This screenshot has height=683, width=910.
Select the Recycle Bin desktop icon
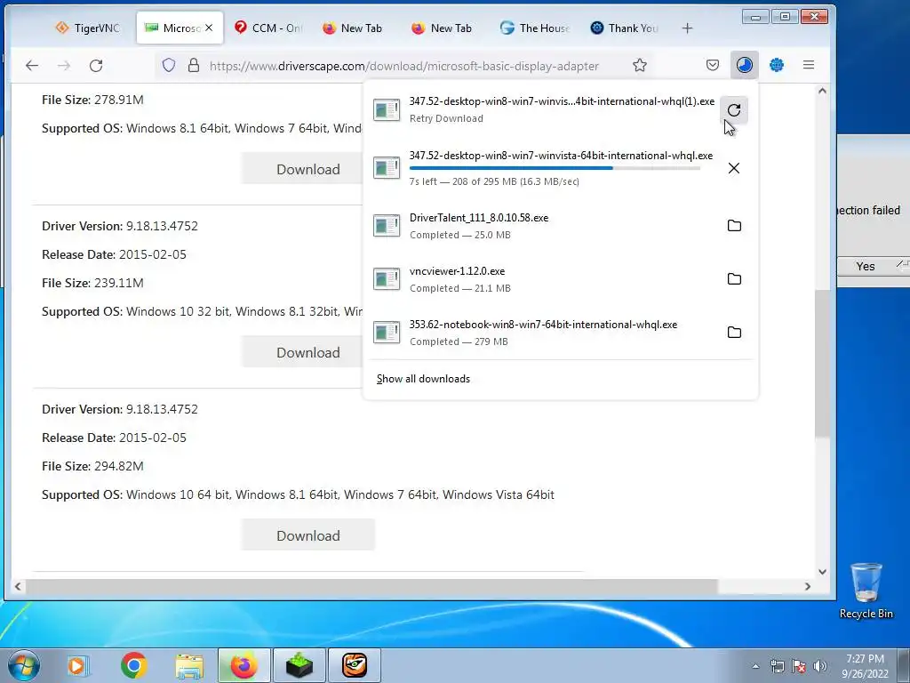(x=866, y=591)
